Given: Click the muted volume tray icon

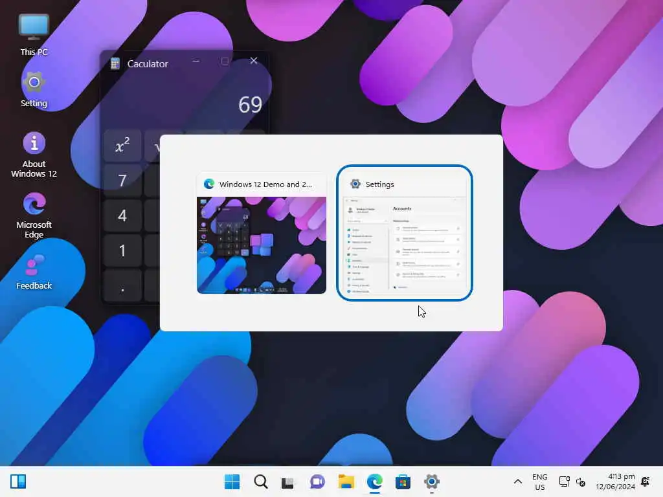Looking at the screenshot, I should click(x=581, y=481).
